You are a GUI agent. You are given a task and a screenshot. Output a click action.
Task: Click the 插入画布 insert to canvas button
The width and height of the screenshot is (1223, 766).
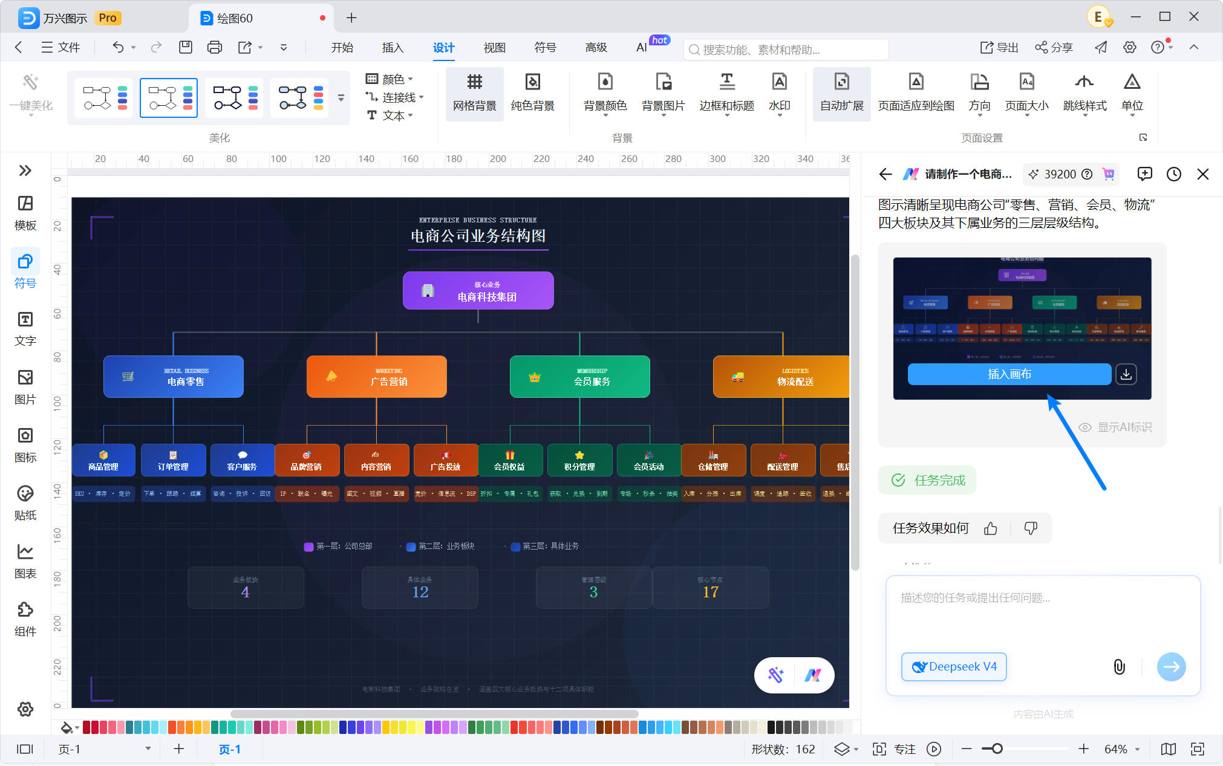1009,374
